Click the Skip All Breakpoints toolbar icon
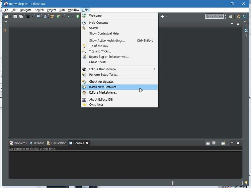Screen dimensions: 251x188 tap(45, 16)
